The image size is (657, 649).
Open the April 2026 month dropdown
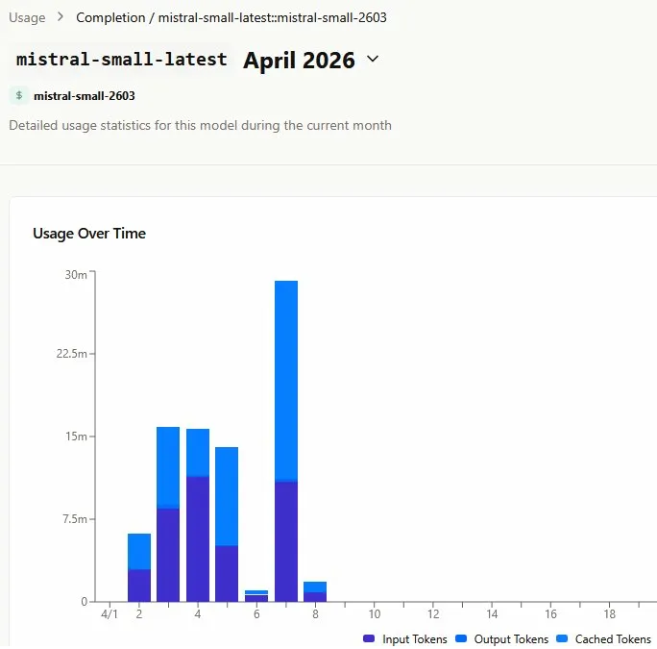click(311, 60)
